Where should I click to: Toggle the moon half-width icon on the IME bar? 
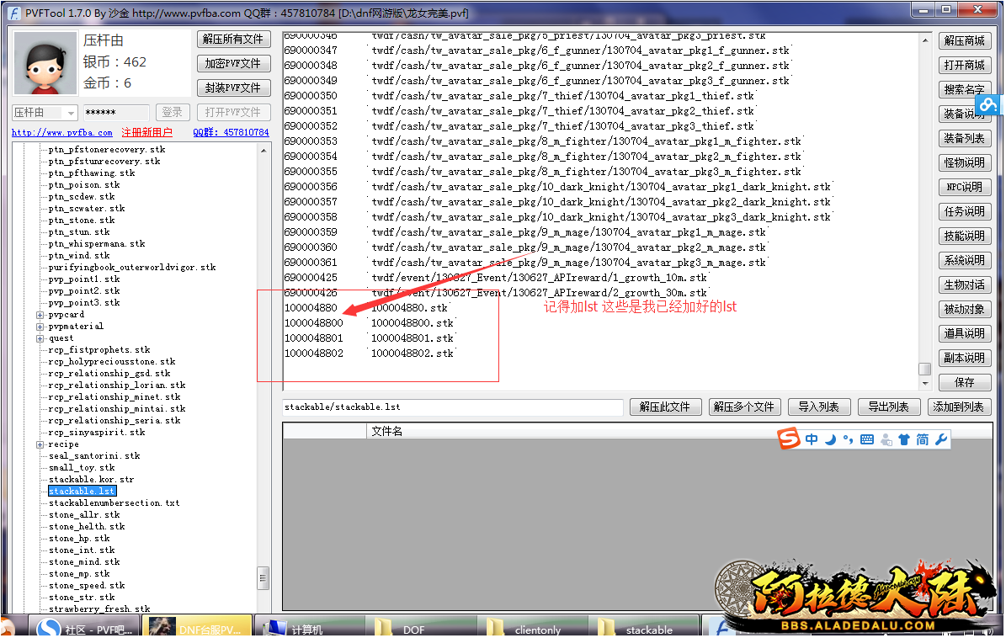(830, 439)
